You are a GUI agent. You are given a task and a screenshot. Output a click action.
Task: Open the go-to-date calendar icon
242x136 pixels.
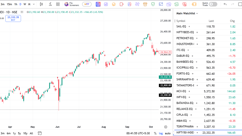(x=40, y=133)
